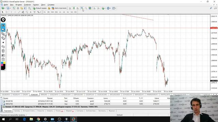Viewport: 218px width, 122px height.
Task: Switch chart to candlesticks type
Action: click(74, 8)
